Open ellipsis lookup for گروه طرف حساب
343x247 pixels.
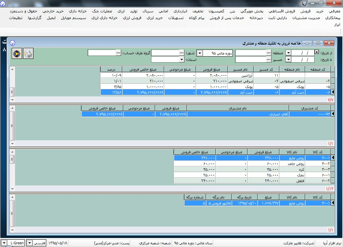point(118,53)
